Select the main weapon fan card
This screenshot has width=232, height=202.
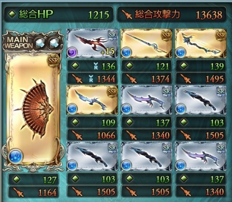click(33, 109)
